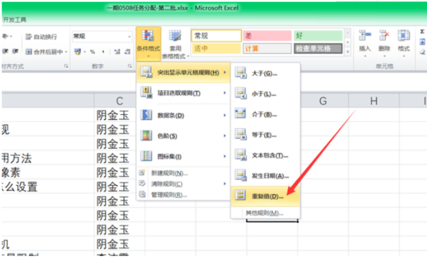Apply the 计算 cell style

(267, 49)
